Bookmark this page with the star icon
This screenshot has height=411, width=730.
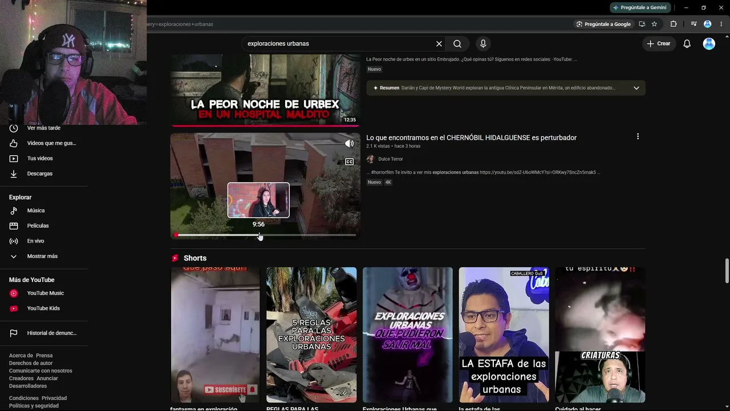[654, 24]
